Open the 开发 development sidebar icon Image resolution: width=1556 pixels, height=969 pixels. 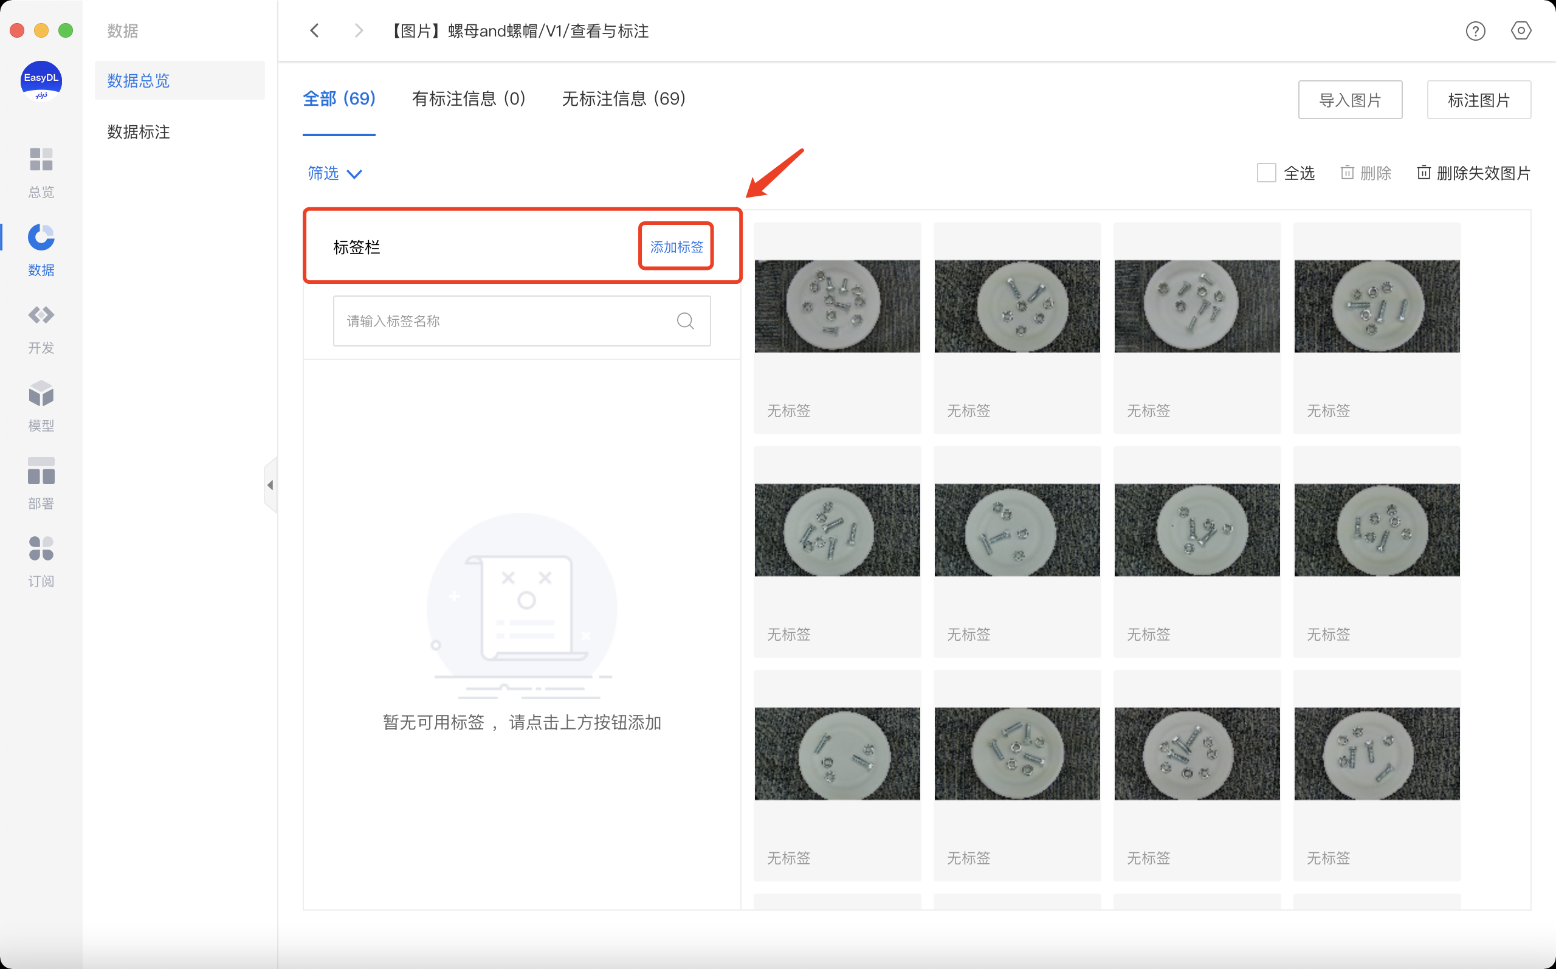pos(41,328)
